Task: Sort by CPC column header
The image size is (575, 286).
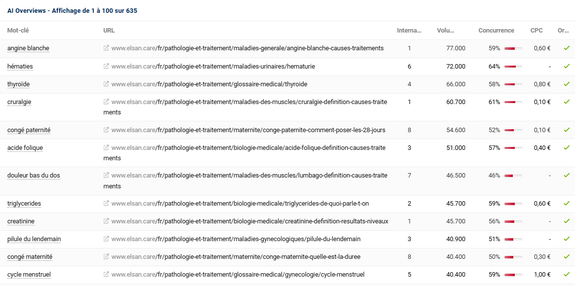Action: [x=537, y=31]
